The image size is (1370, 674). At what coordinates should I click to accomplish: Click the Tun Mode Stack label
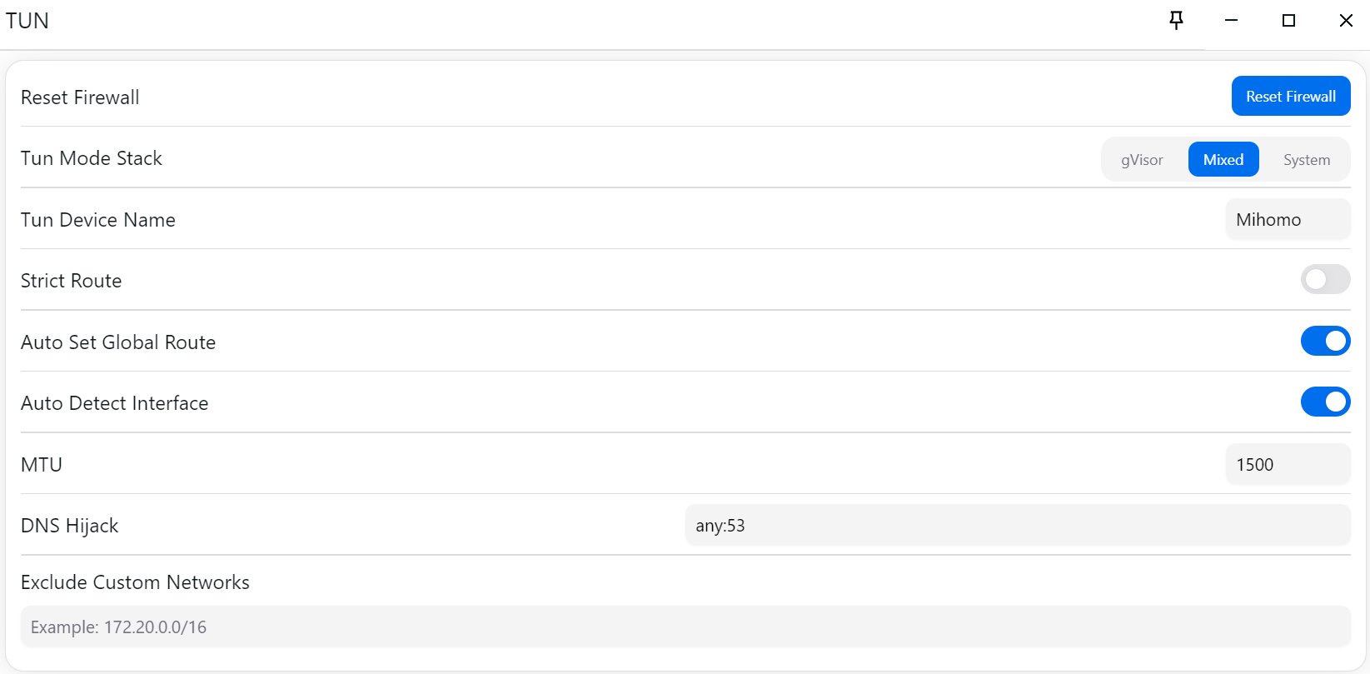92,158
